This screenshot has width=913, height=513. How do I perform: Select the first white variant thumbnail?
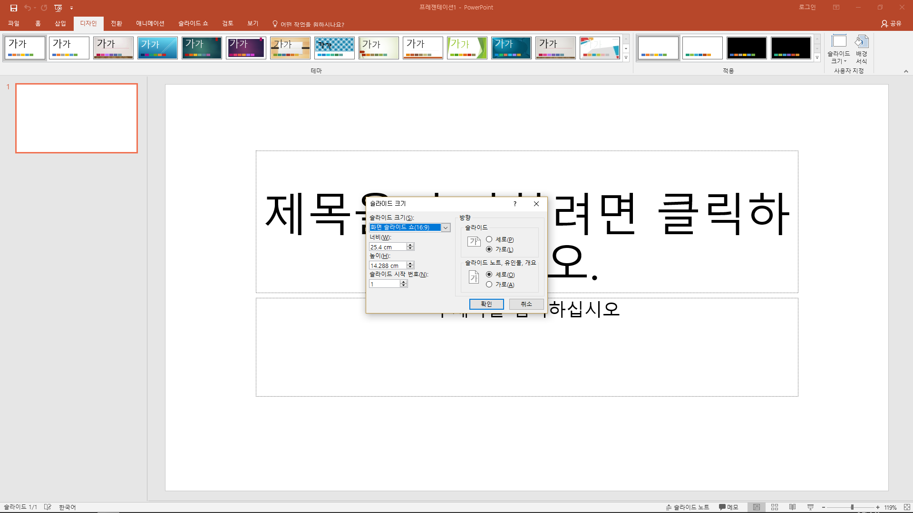tap(658, 47)
